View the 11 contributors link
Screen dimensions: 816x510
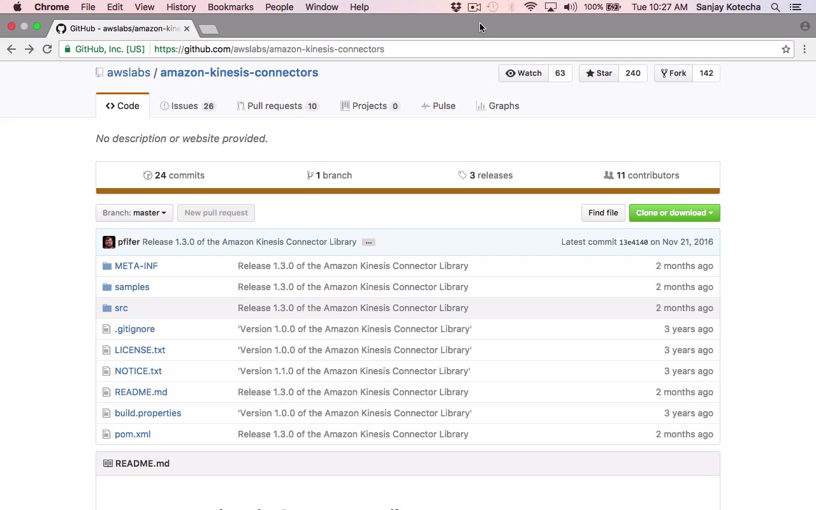pos(641,175)
